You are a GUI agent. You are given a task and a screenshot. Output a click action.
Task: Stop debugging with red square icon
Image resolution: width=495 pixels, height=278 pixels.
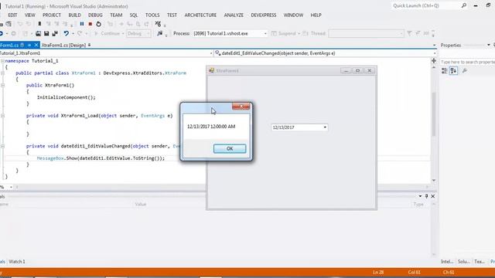pos(90,24)
